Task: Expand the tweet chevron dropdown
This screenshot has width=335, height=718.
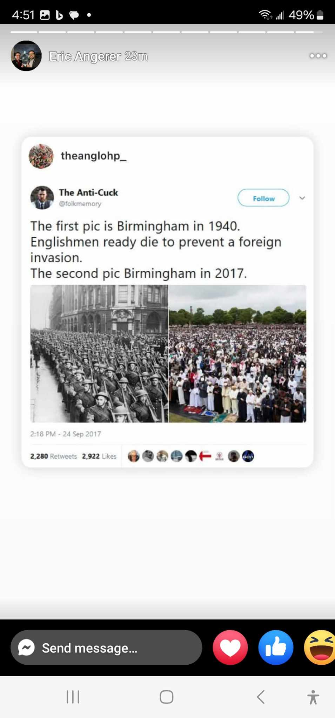Action: [x=302, y=198]
